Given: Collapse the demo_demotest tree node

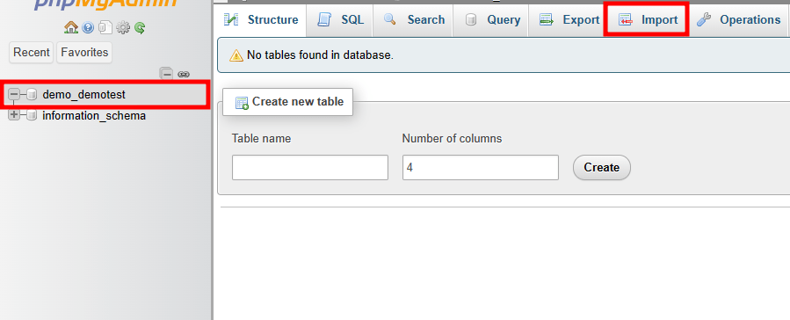Looking at the screenshot, I should 15,94.
